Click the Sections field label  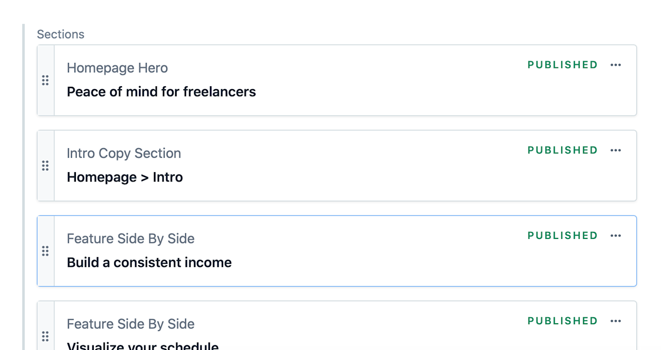click(x=61, y=34)
